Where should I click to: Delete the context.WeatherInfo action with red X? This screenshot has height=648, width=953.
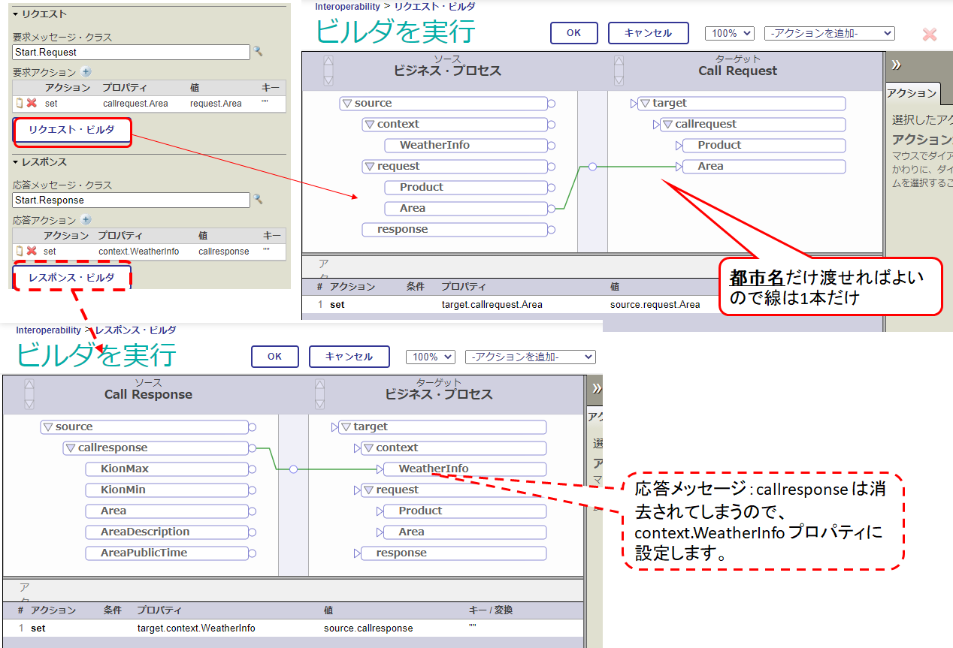(32, 252)
